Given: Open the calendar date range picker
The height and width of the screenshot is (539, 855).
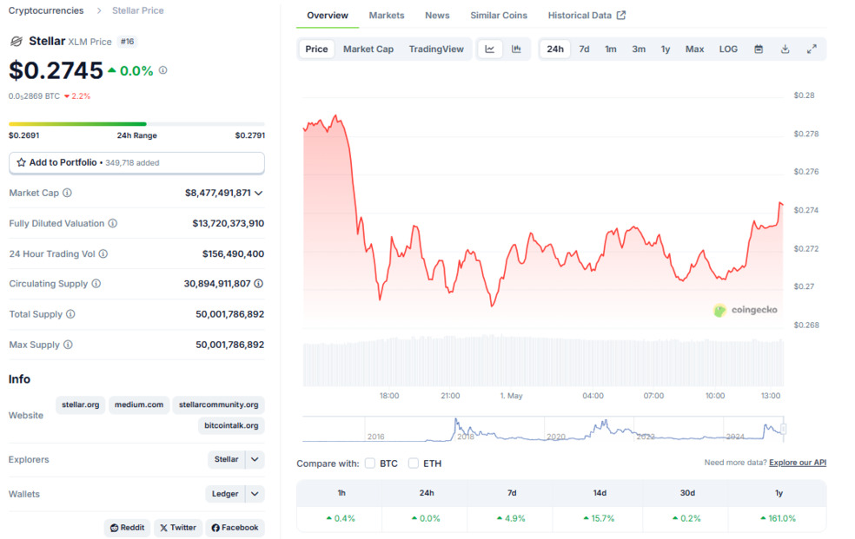Looking at the screenshot, I should (759, 49).
